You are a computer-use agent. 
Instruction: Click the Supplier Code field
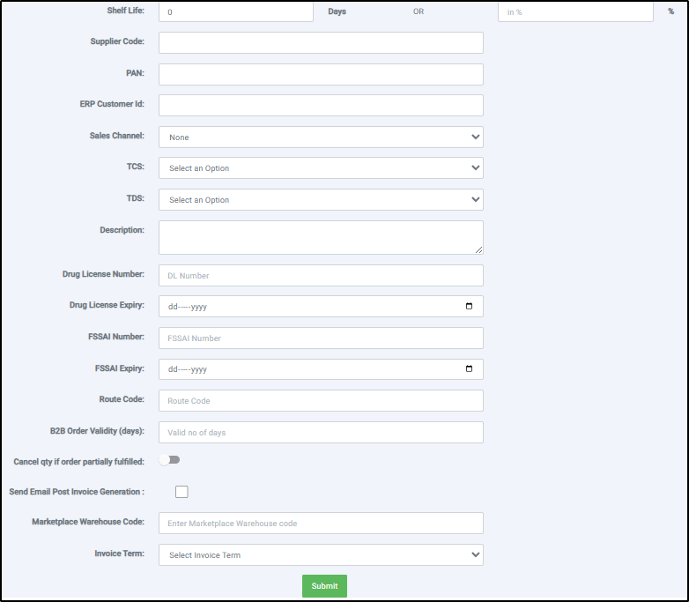tap(321, 43)
